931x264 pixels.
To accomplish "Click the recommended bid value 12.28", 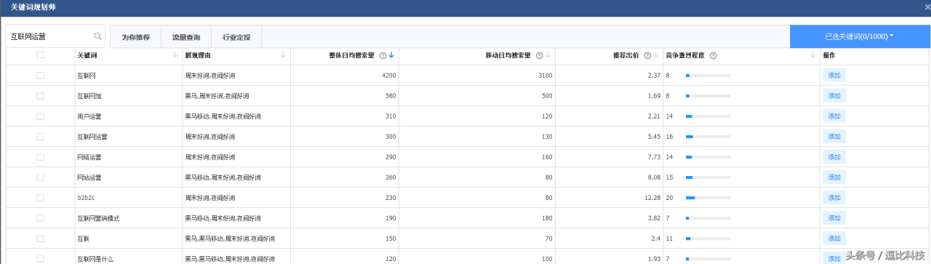I will [652, 198].
